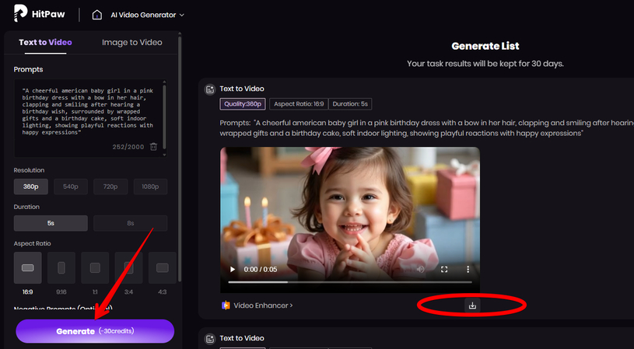
Task: Open the video in fullscreen
Action: click(x=444, y=270)
